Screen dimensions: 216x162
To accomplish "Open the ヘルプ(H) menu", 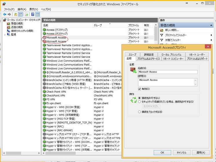I will tap(46, 9).
